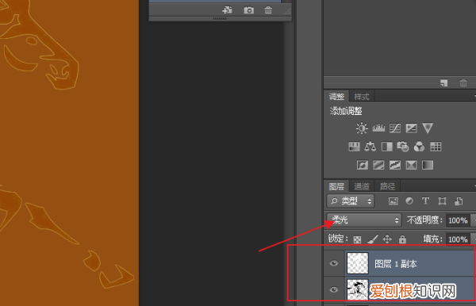The height and width of the screenshot is (306, 476).
Task: Click the 填充 fill value field
Action: point(458,239)
